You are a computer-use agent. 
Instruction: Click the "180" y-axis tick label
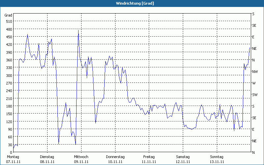tap(9, 106)
